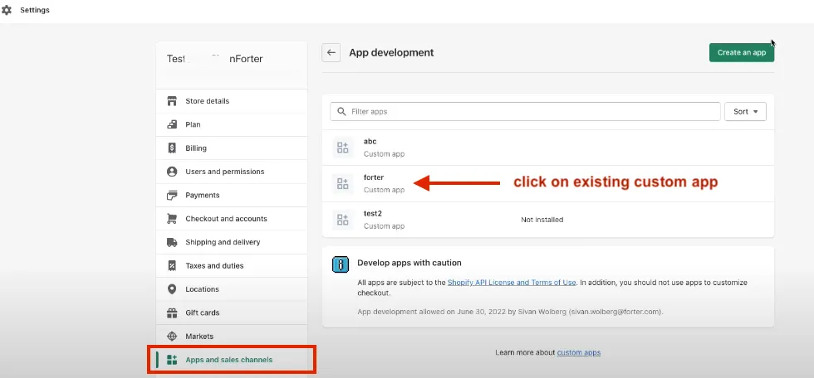
Task: Click the Markets globe icon
Action: (172, 337)
